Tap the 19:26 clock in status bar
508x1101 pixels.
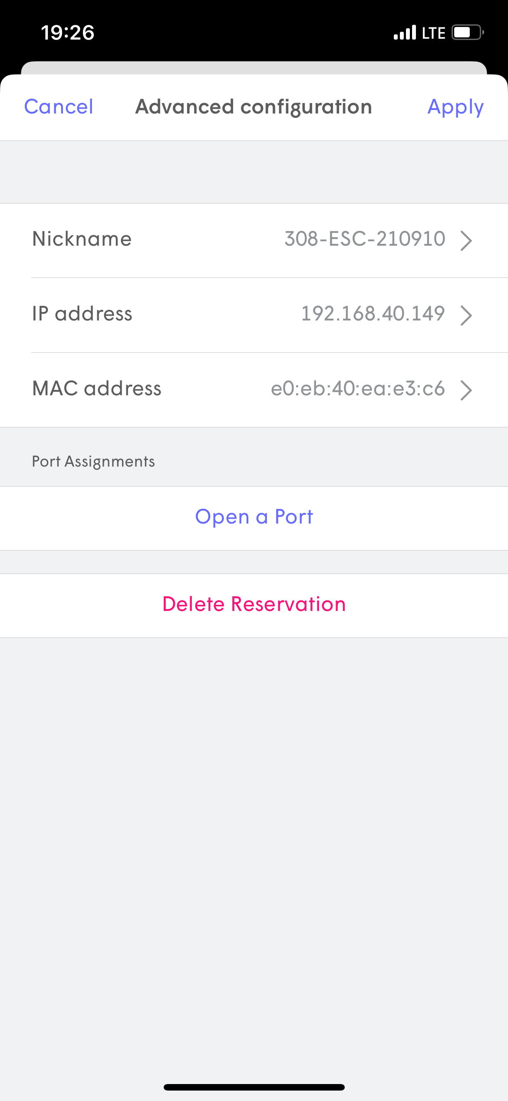(68, 33)
